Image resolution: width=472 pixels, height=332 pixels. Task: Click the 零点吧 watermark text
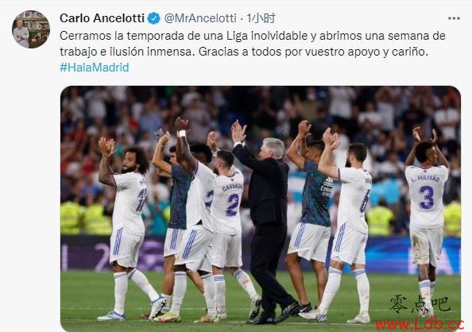click(420, 304)
